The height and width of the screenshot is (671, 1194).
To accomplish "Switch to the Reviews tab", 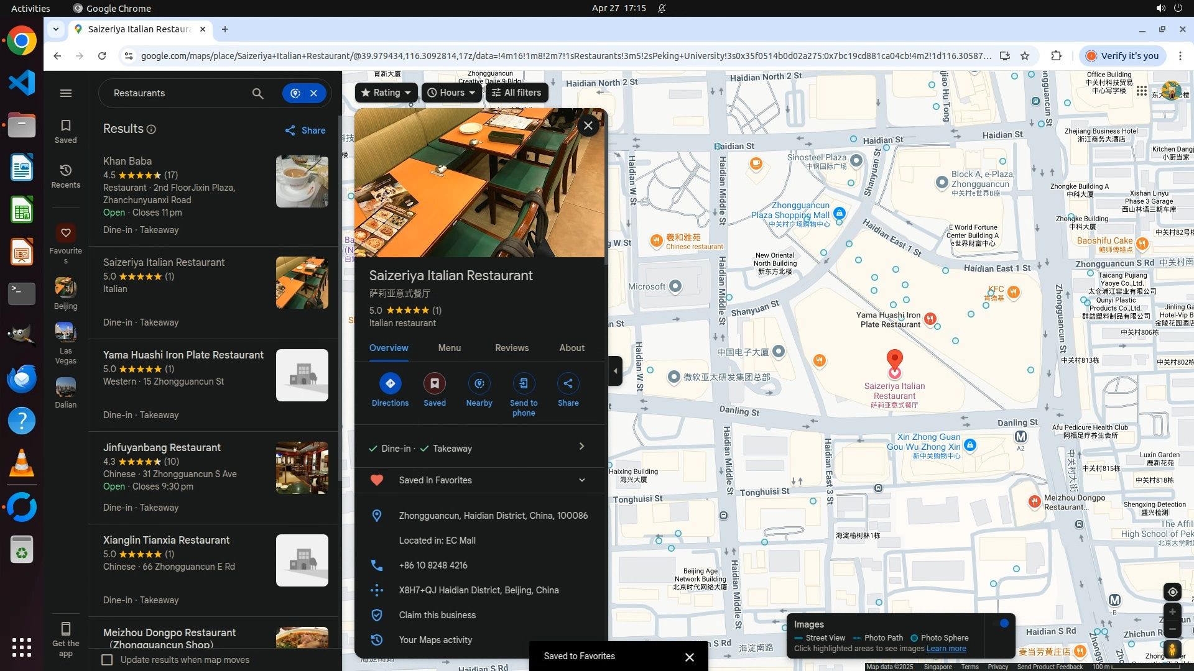I will pos(512,348).
